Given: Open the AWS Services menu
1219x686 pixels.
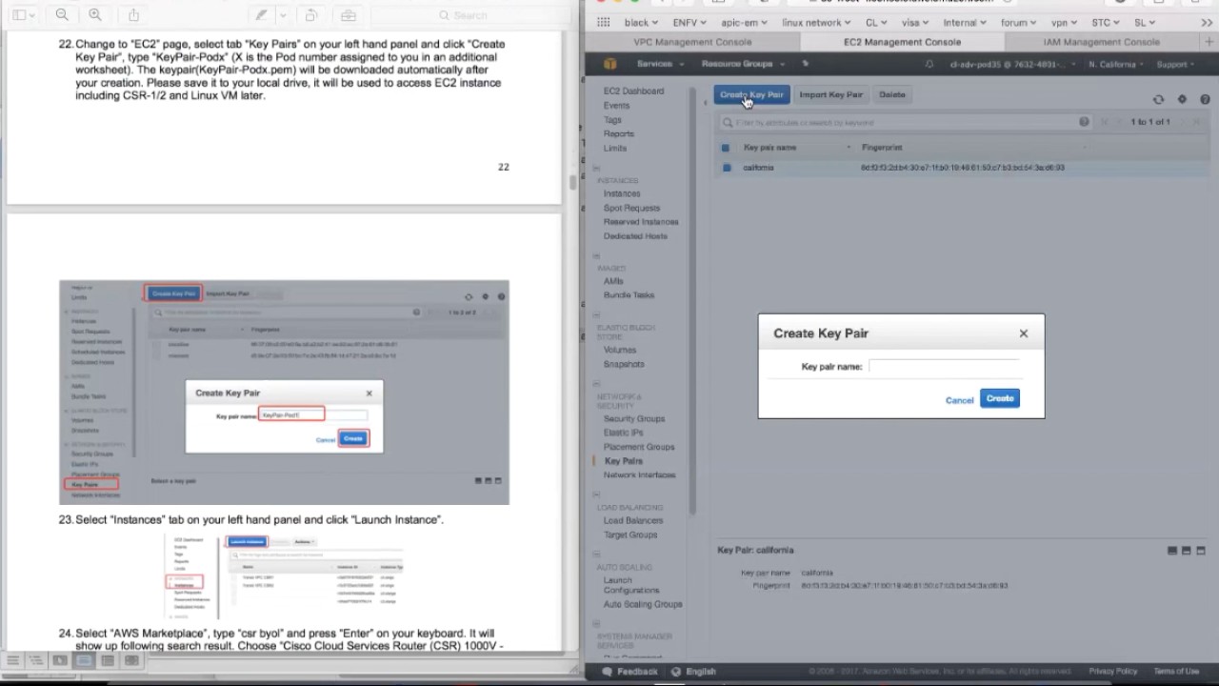Looking at the screenshot, I should 660,64.
